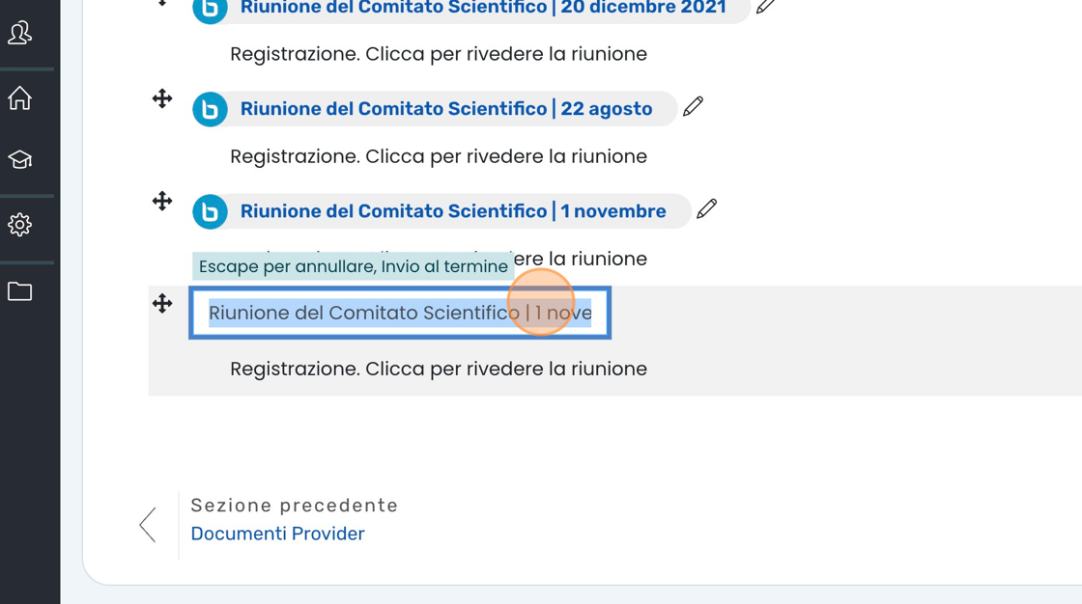The width and height of the screenshot is (1082, 604).
Task: Click the folder icon in sidebar
Action: click(19, 290)
